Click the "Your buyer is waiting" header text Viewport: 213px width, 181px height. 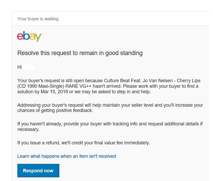38,19
